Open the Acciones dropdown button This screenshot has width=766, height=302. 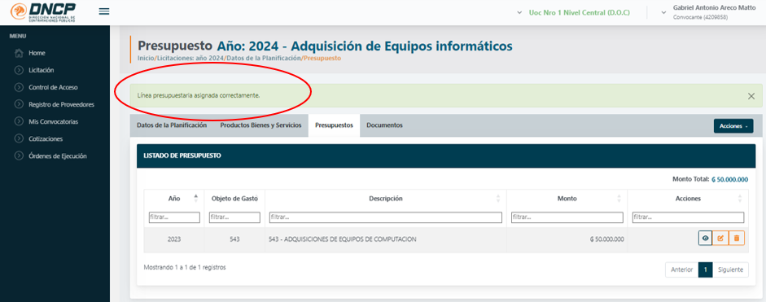pos(733,126)
